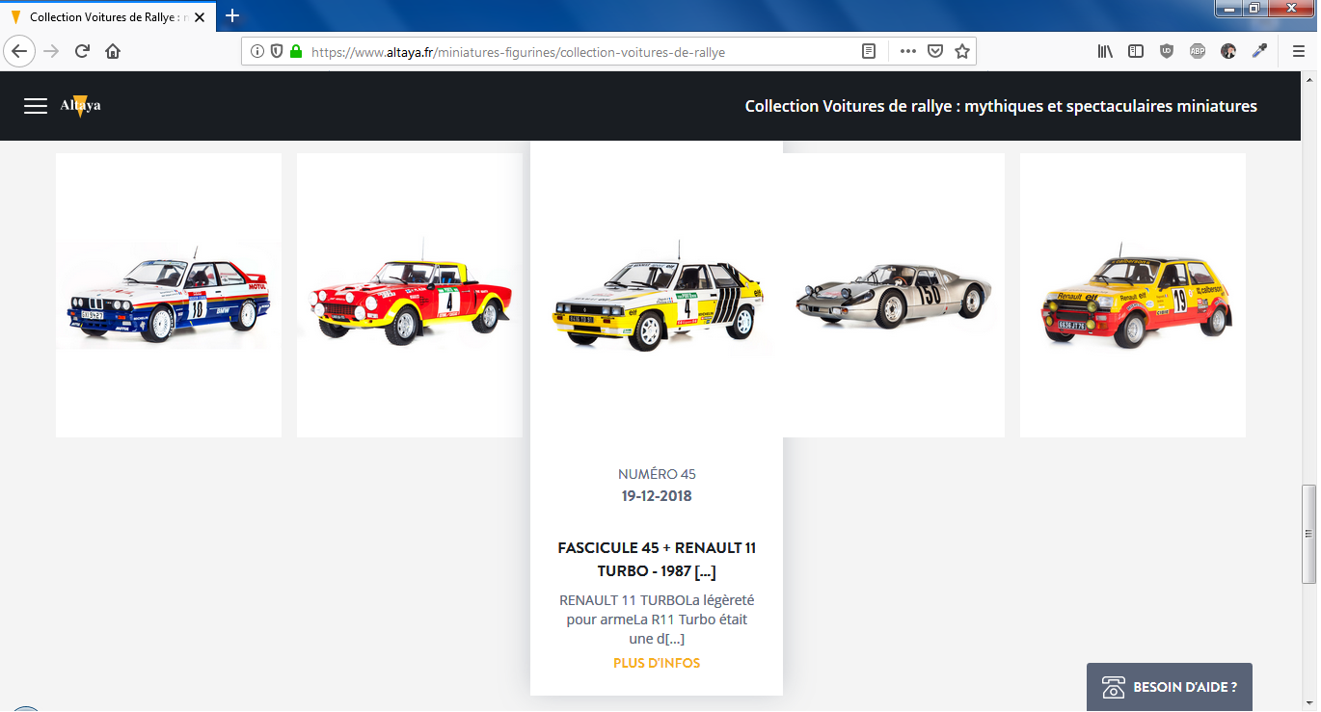Minimize the Firefox window
Viewport: 1321px width, 712px height.
[1227, 8]
